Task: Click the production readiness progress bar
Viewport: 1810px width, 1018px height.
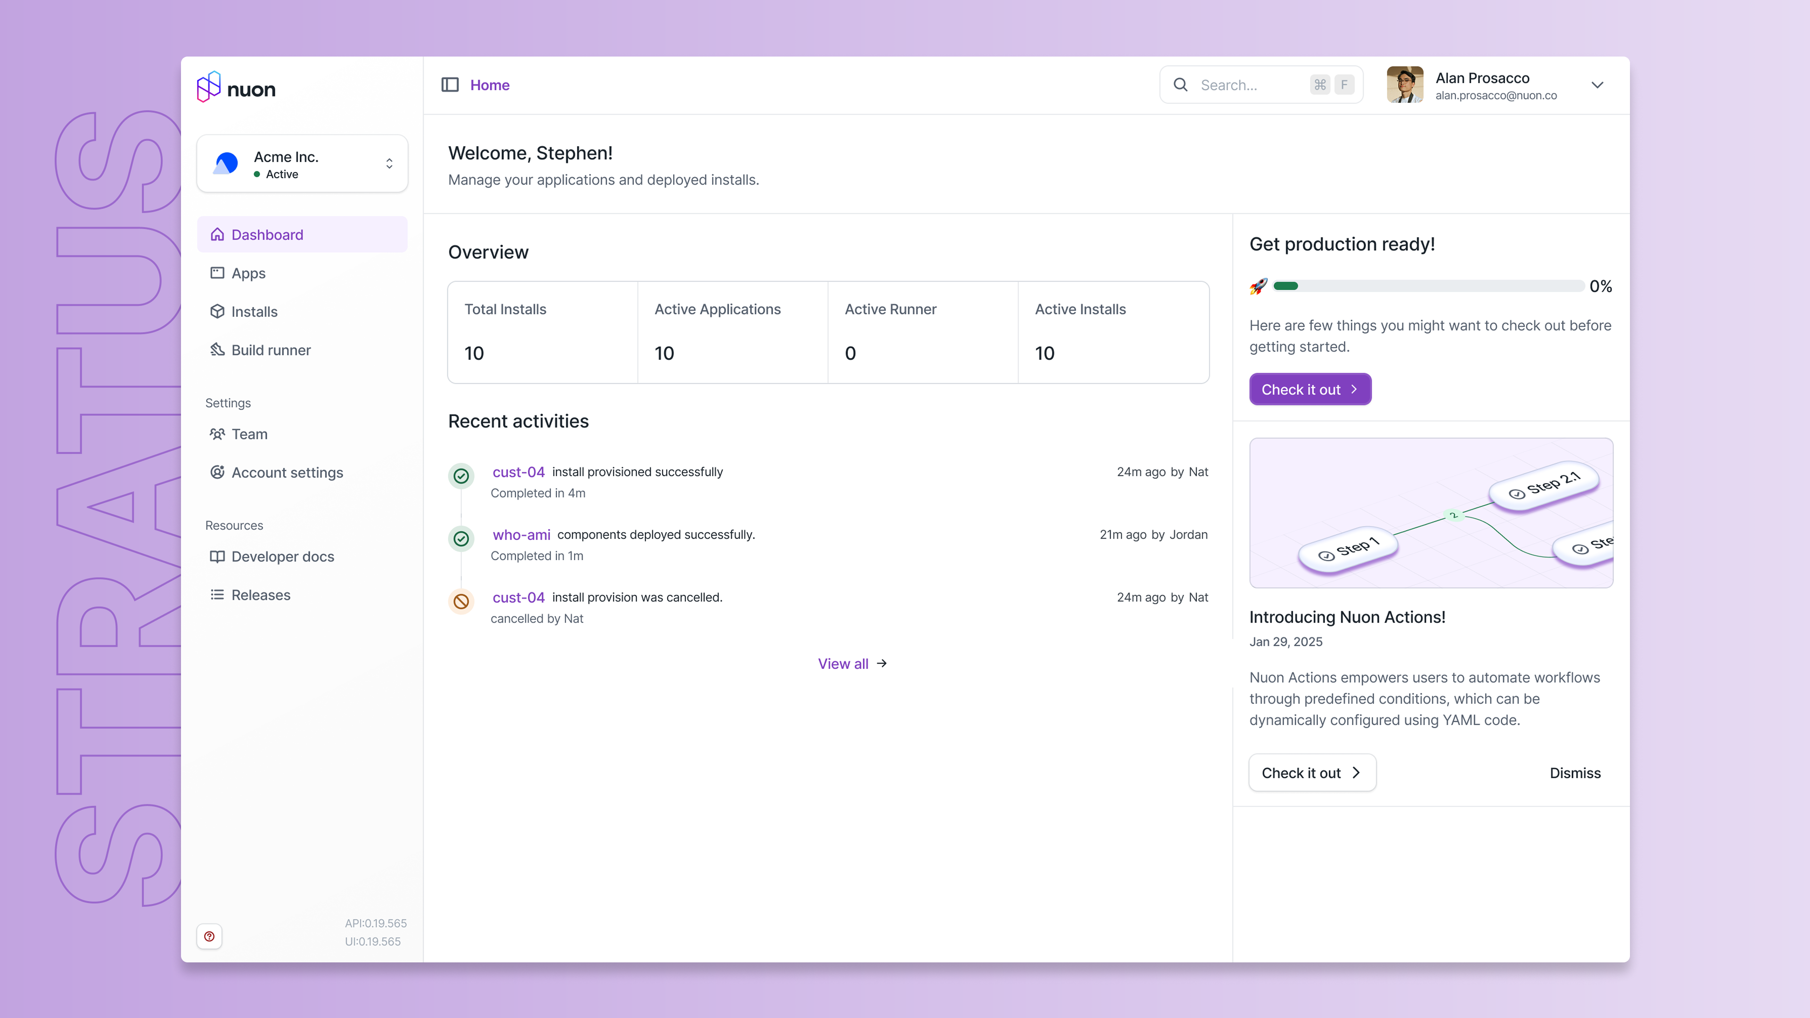Action: tap(1428, 286)
